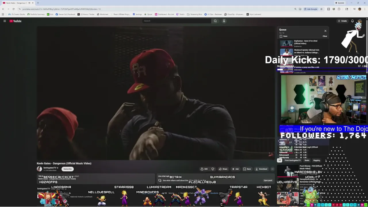Reload the page

click(13, 9)
